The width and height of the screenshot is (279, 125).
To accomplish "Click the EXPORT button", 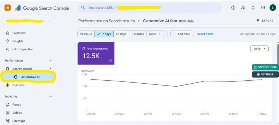I will [265, 21].
